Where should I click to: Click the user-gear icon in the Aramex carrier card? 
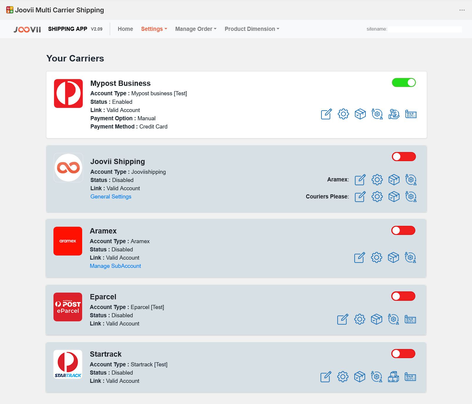point(410,258)
